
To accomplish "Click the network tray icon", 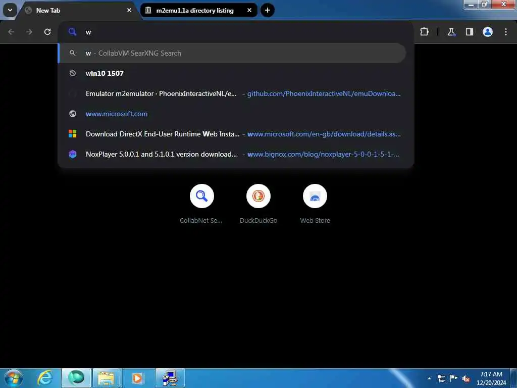I will point(441,378).
